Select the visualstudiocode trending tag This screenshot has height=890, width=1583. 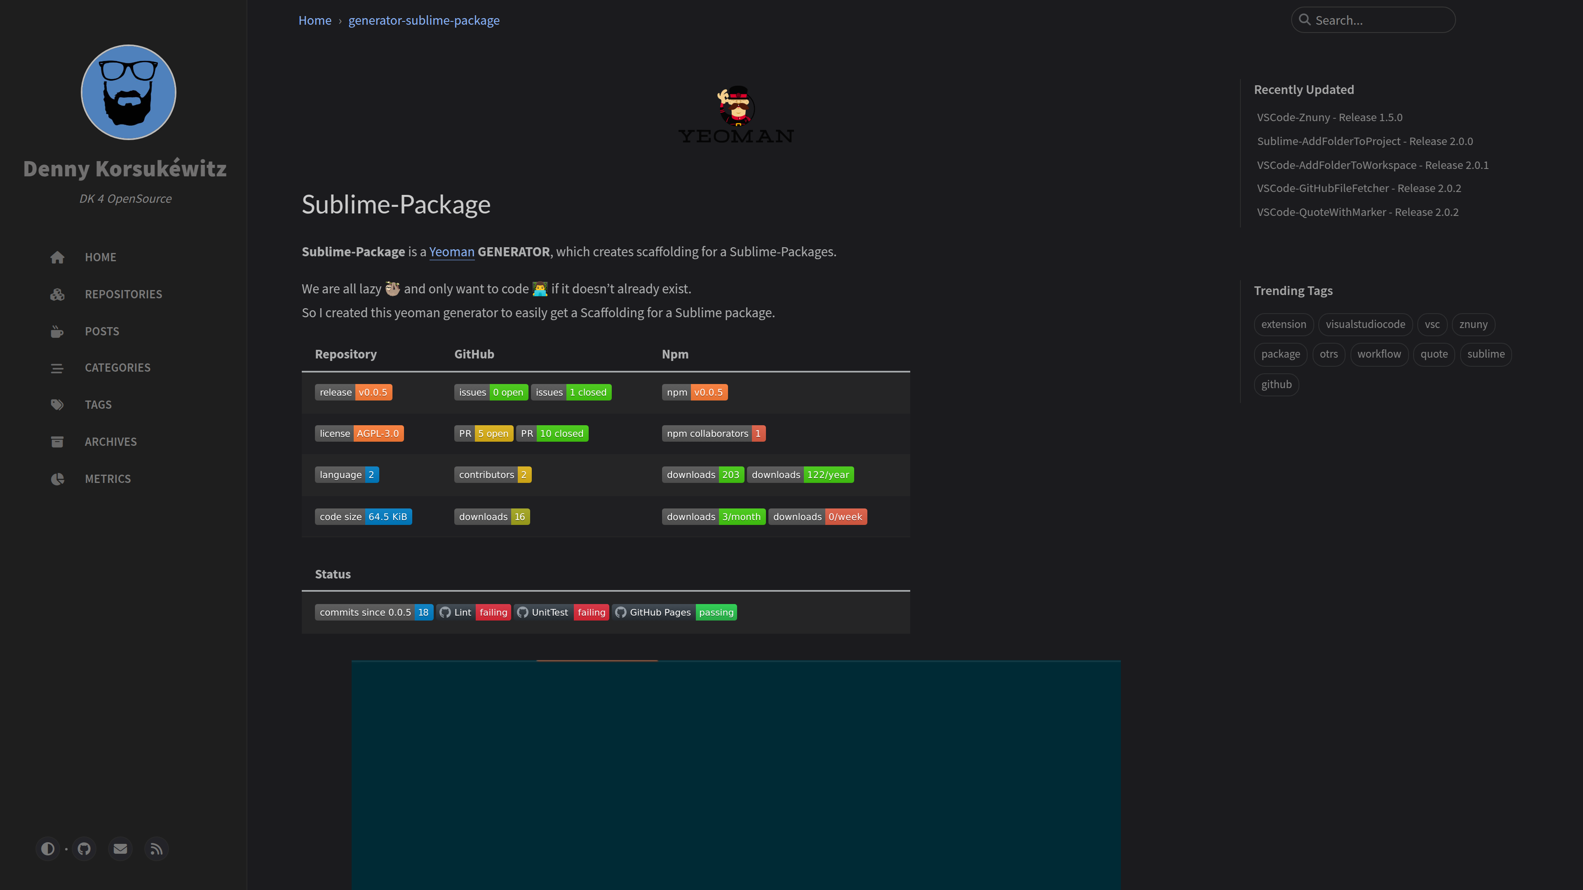coord(1365,324)
